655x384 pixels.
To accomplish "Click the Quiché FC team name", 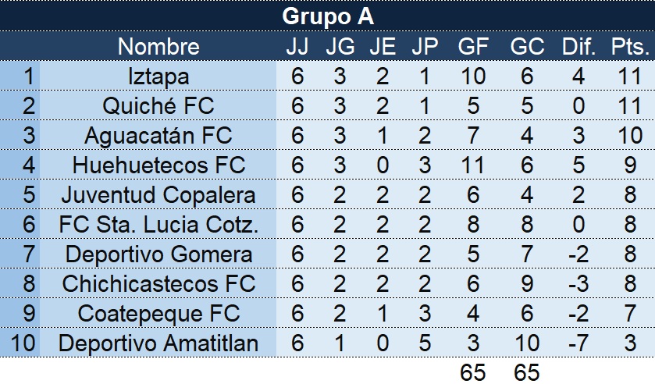I will pyautogui.click(x=158, y=105).
